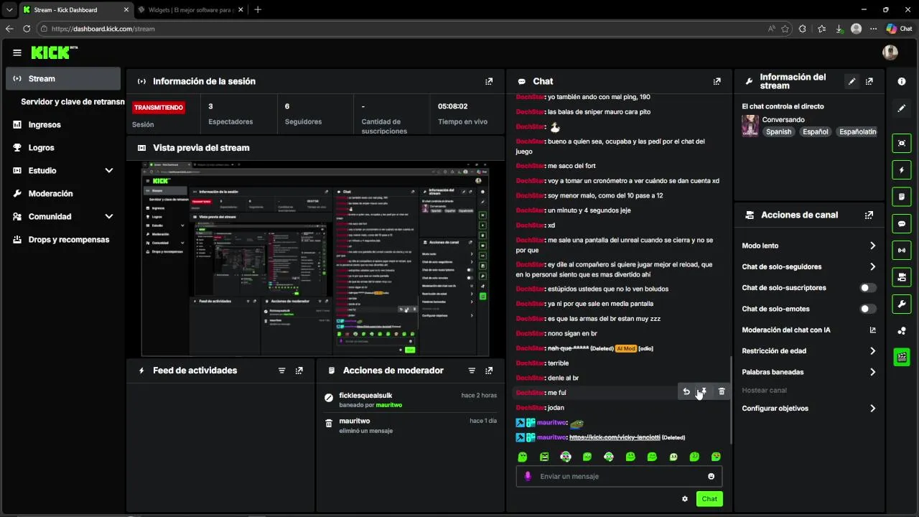
Task: Open the browser tab list dropdown
Action: coord(9,10)
